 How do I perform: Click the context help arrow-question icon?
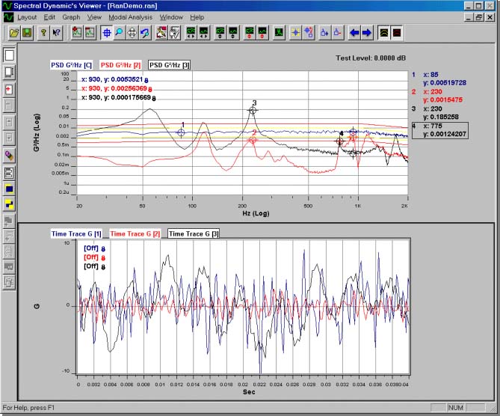click(58, 33)
